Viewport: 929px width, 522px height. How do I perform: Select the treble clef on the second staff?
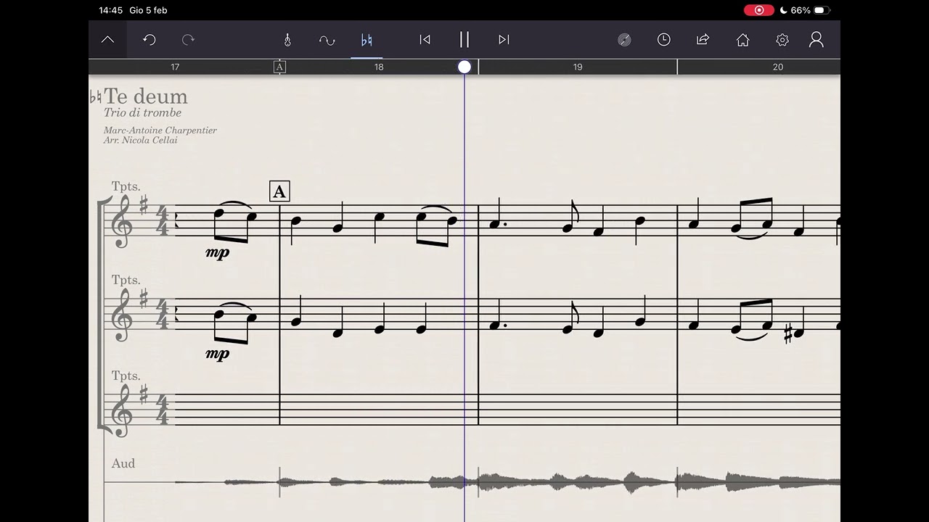coord(122,316)
